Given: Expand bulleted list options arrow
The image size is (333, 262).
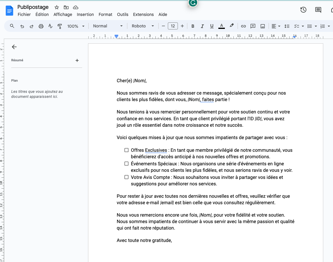Looking at the screenshot, I should (x=316, y=26).
